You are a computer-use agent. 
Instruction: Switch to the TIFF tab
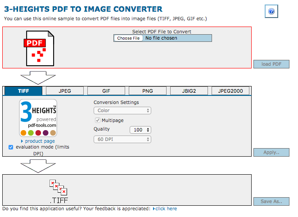23,91
